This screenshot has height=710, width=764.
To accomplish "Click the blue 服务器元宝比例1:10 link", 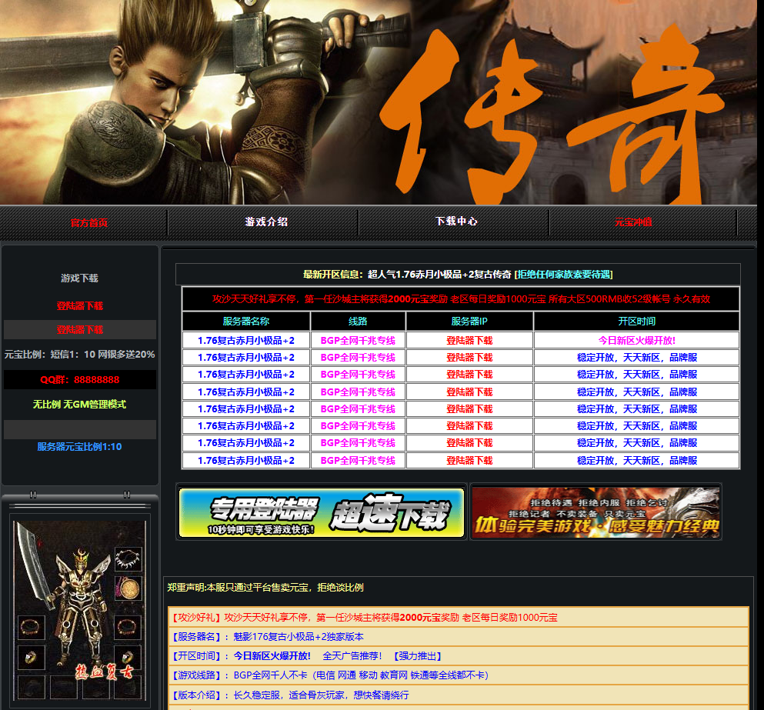I will click(80, 447).
